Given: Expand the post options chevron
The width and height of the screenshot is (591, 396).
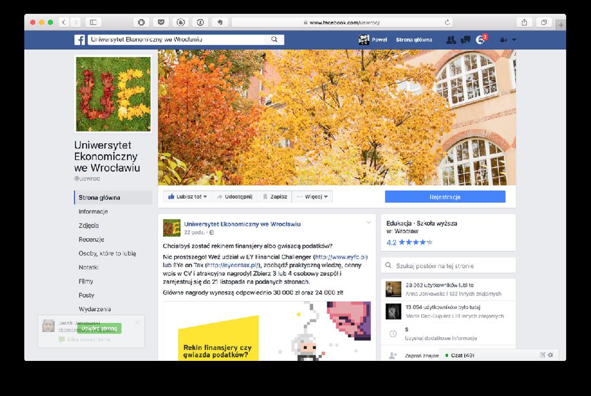Looking at the screenshot, I should [369, 222].
